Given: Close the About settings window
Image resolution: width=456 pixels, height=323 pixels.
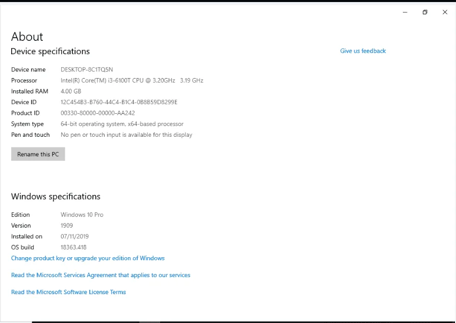Looking at the screenshot, I should tap(445, 12).
